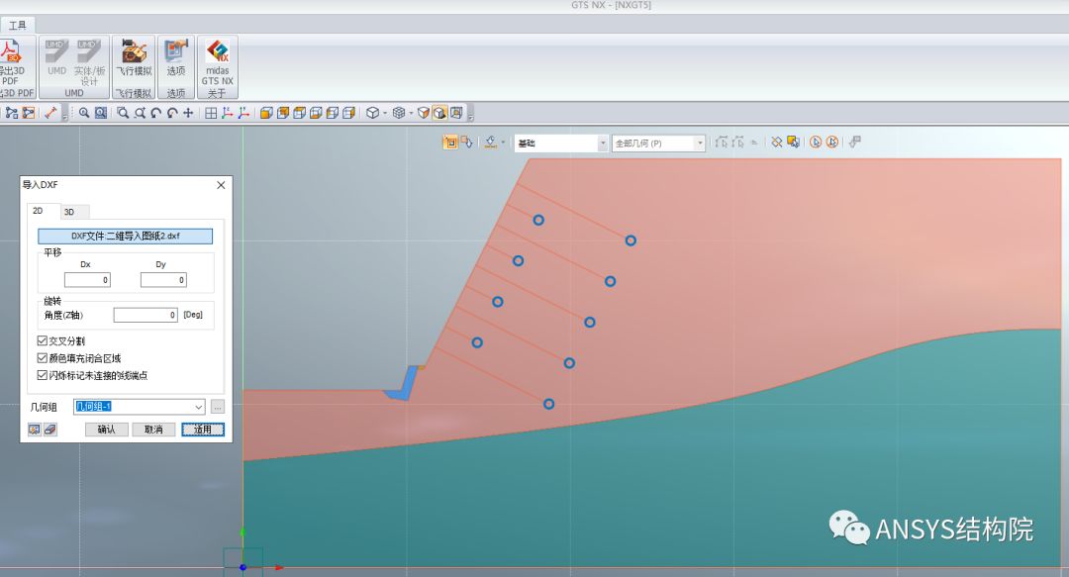Image resolution: width=1069 pixels, height=577 pixels.
Task: Expand the arrow next to wireframe cube icon
Action: pyautogui.click(x=384, y=114)
